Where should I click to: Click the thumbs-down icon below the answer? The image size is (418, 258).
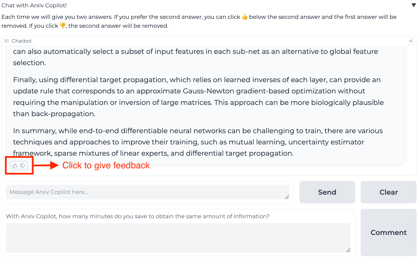[x=23, y=166]
